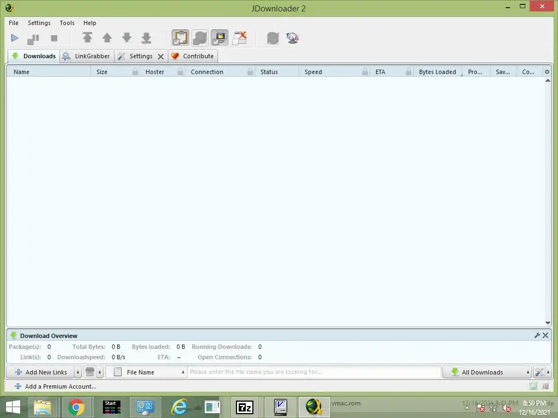
Task: Focus the file name search field
Action: (x=314, y=372)
